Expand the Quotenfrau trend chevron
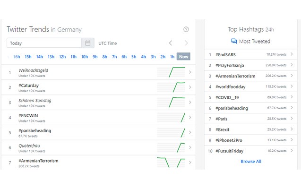Screen dimensions: 301x189 tap(190, 147)
